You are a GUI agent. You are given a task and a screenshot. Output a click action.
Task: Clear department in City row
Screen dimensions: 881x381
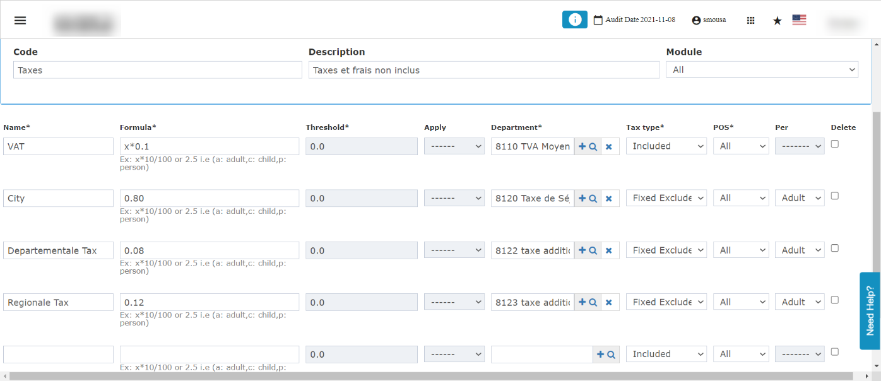click(609, 198)
